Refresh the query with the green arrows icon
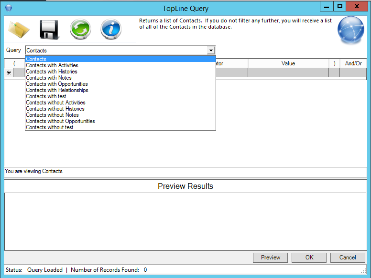Image resolution: width=371 pixels, height=278 pixels. [x=80, y=29]
